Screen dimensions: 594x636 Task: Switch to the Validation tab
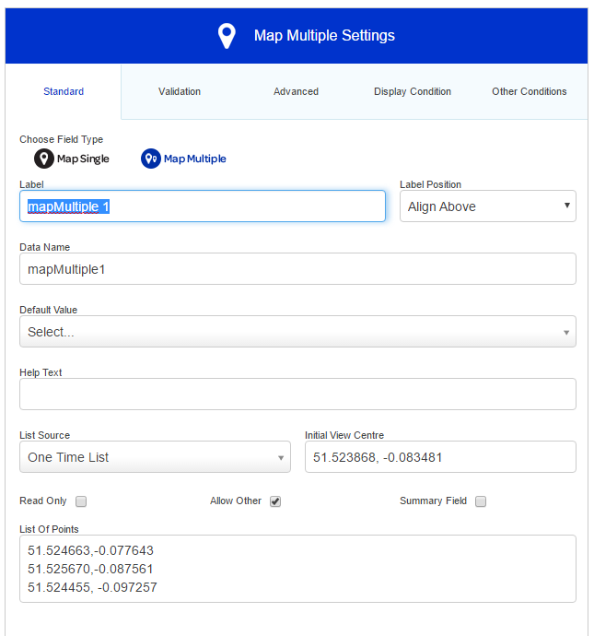click(x=180, y=91)
